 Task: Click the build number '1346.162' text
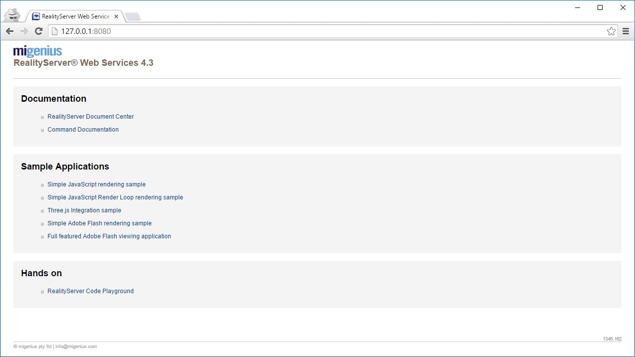[612, 339]
